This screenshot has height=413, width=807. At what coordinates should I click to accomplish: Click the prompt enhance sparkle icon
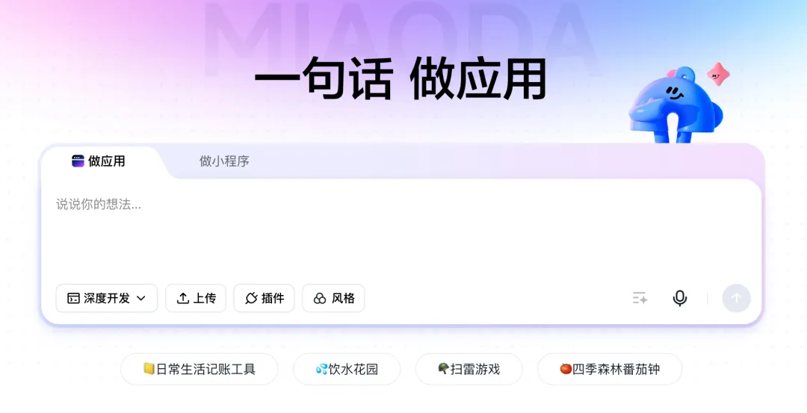tap(640, 298)
